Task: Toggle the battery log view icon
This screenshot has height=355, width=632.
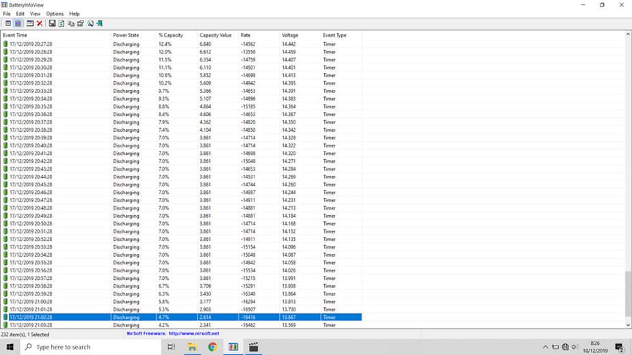Action: [18, 23]
